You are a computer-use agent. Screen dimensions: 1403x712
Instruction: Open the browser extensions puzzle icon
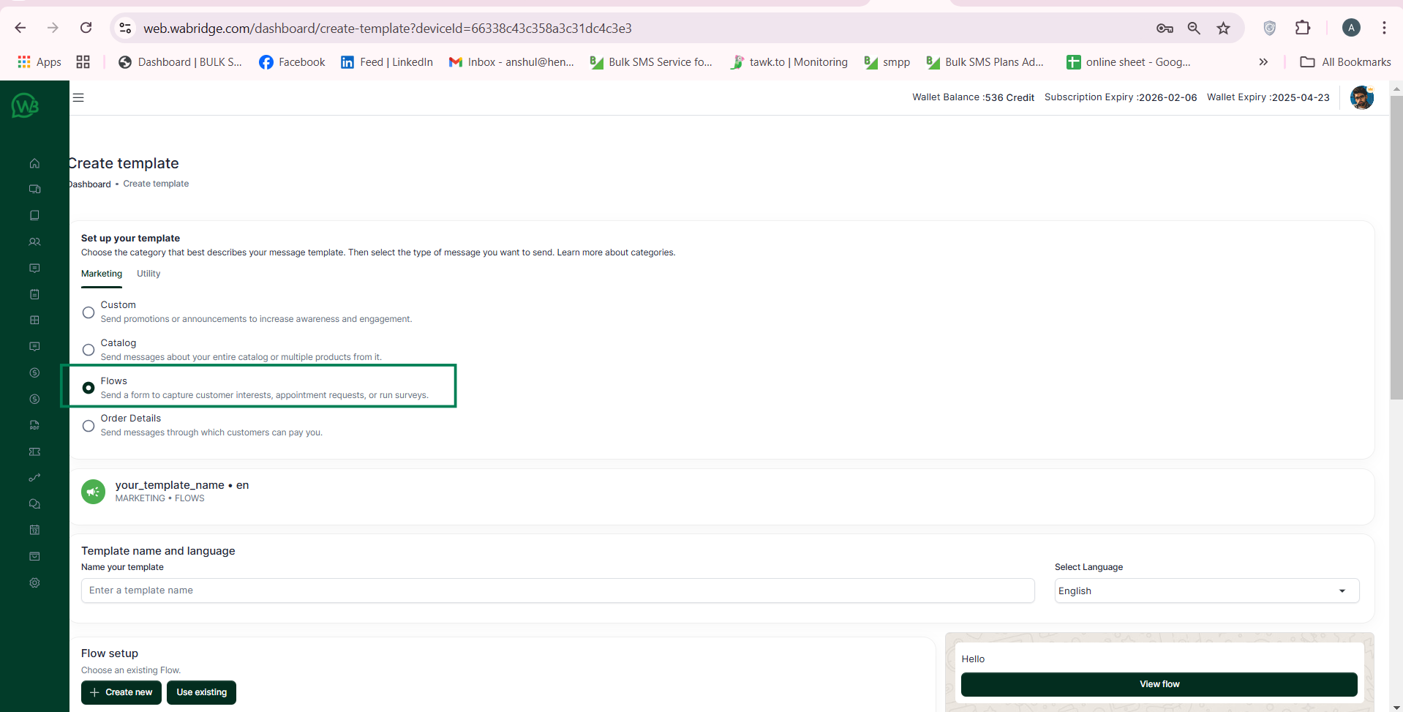pos(1303,28)
